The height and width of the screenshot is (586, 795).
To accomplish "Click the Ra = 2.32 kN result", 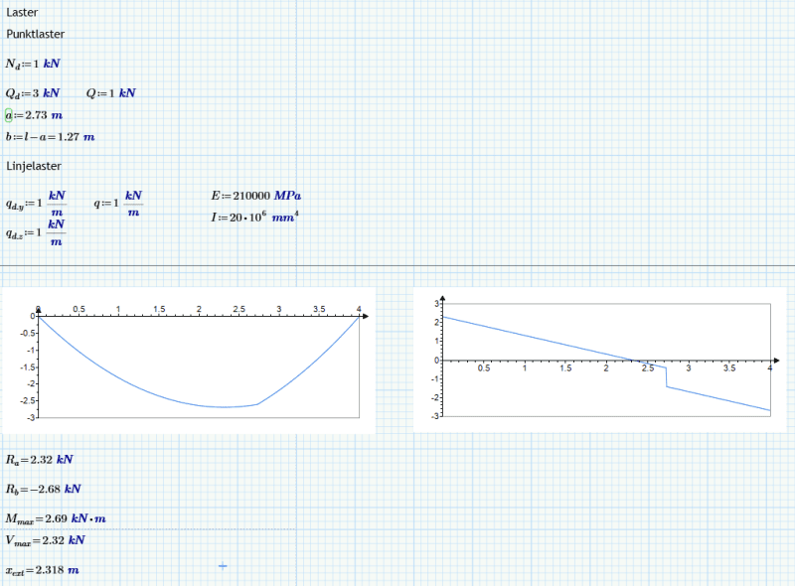I will click(x=40, y=460).
